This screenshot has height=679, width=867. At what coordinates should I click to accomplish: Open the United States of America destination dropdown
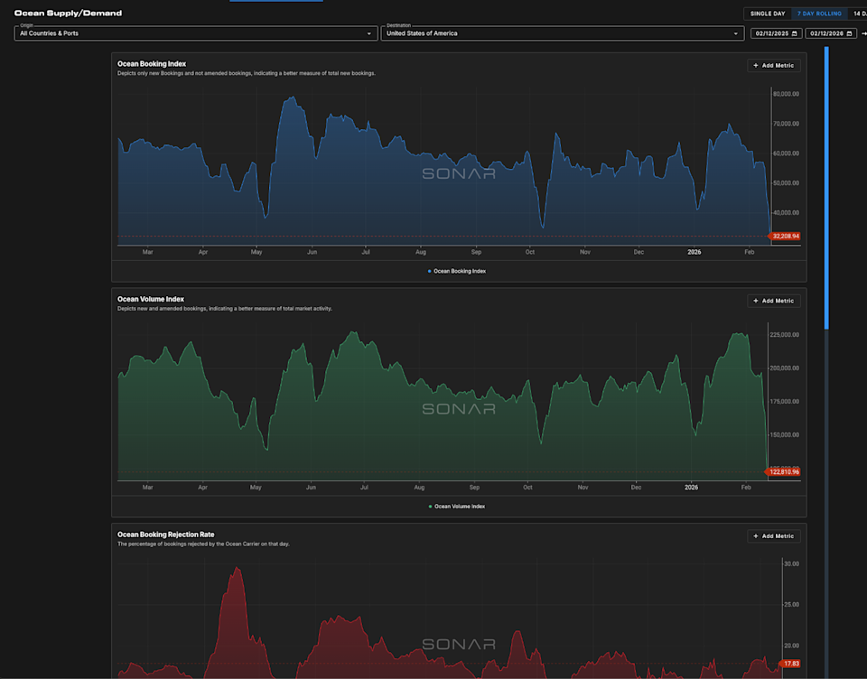(560, 33)
